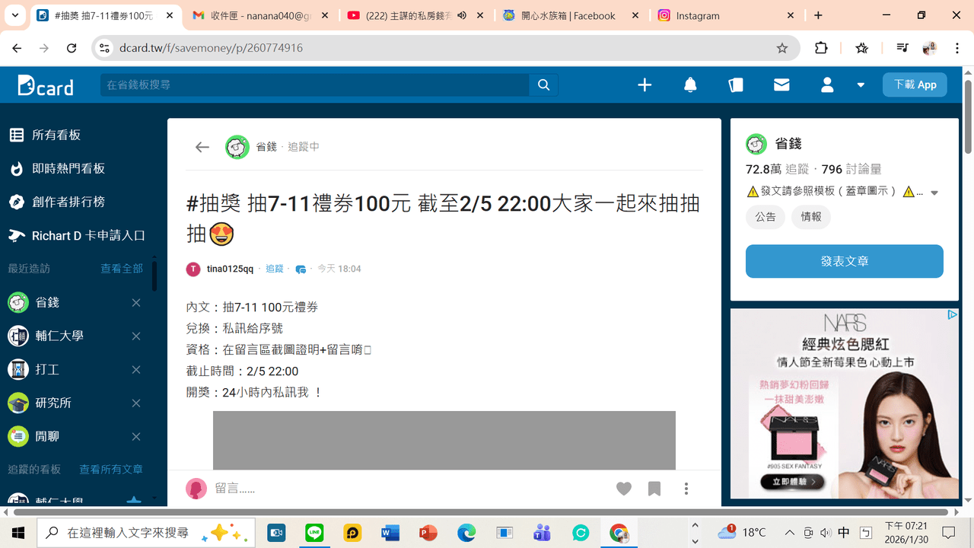The height and width of the screenshot is (548, 974).
Task: Click the Dcard logo in the header
Action: coord(46,85)
